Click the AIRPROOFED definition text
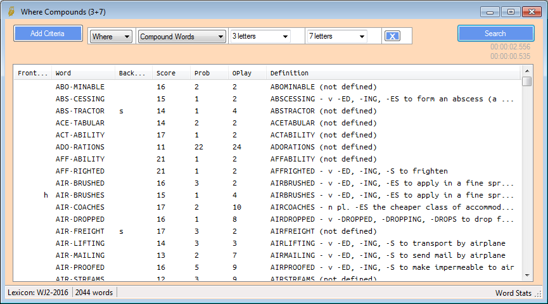 (392, 268)
